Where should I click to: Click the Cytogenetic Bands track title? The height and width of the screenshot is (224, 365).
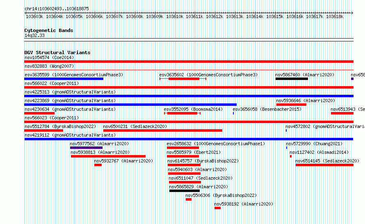point(49,30)
